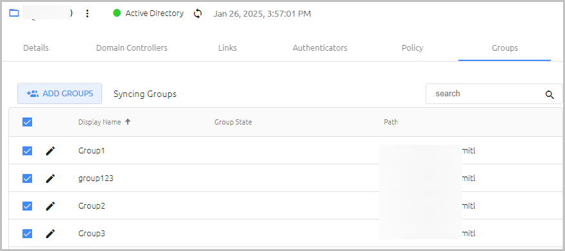Uncheck the Group3 row checkbox
Screen dimensions: 565x251
tap(28, 234)
